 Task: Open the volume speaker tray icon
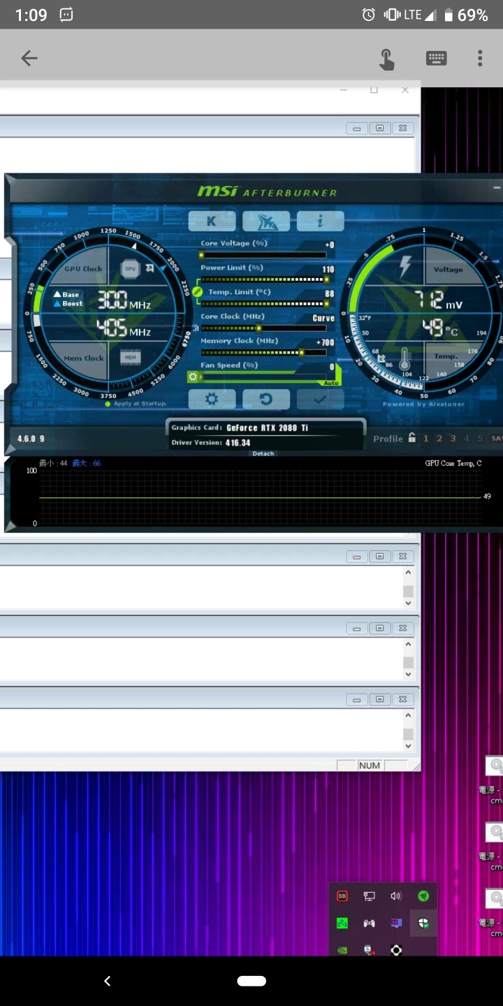[x=396, y=896]
